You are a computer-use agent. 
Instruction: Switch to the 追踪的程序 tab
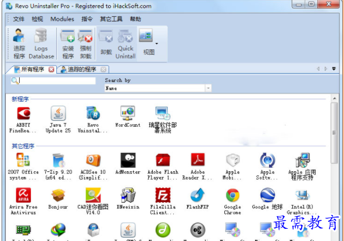81,70
